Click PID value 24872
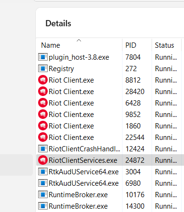 [135, 160]
